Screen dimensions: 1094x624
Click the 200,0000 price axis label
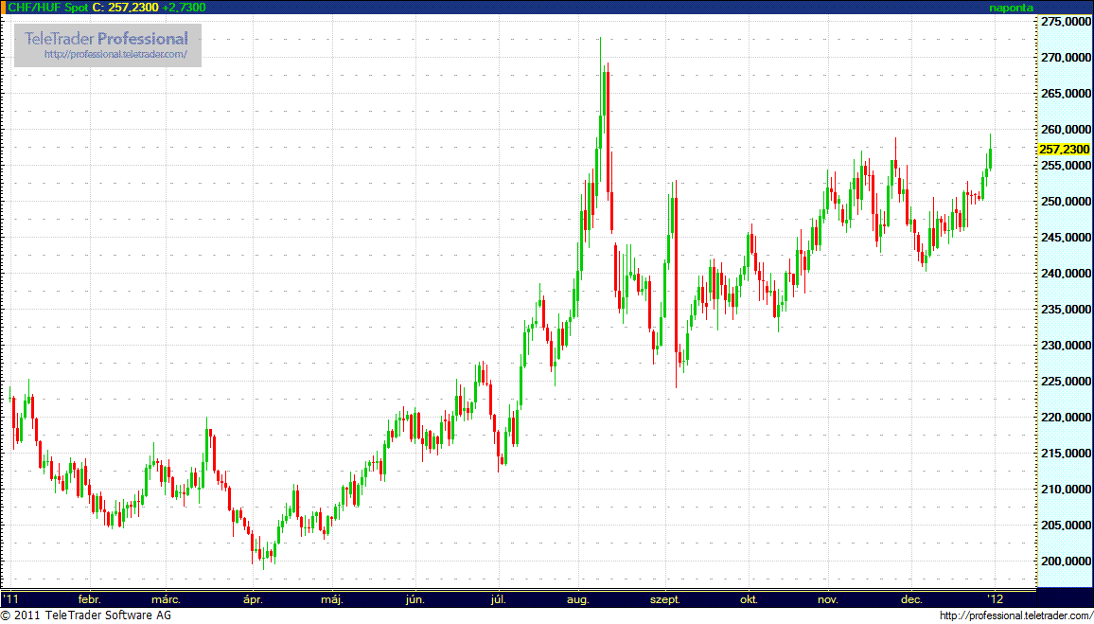pos(1066,562)
